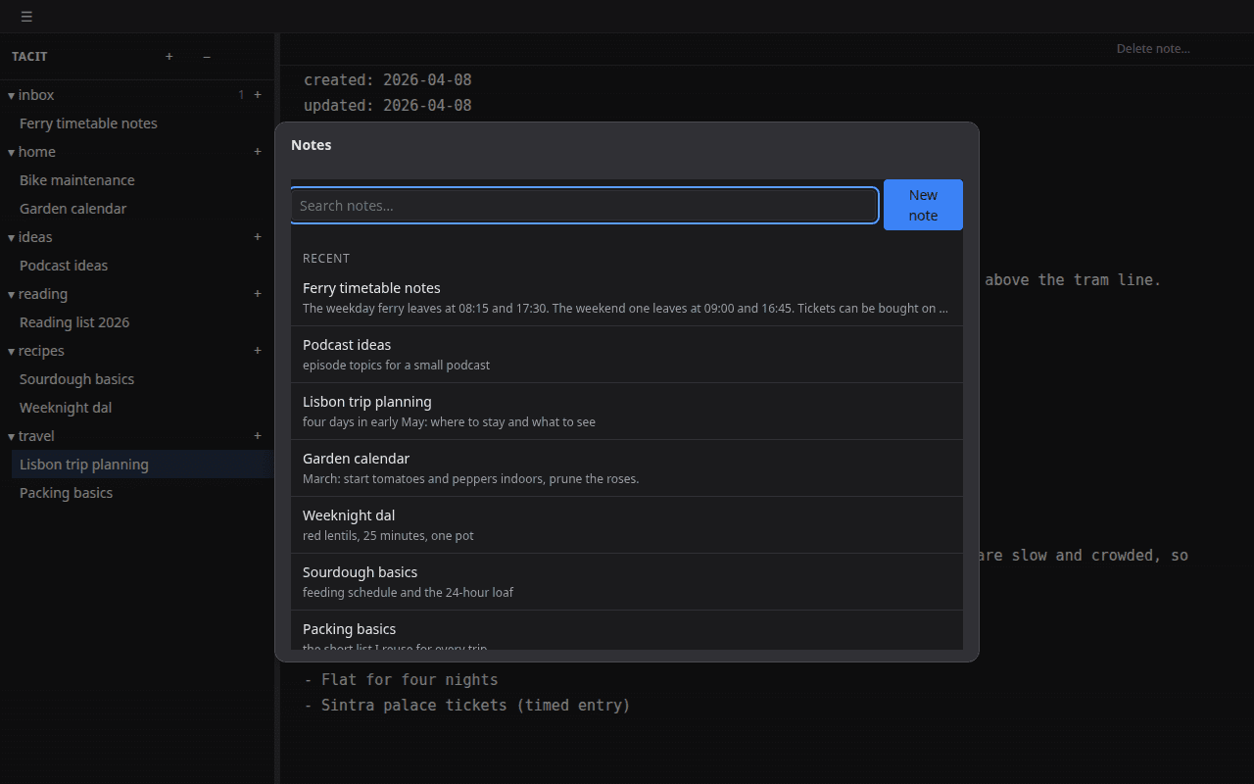Open Sourdough basics from recent list

point(627,582)
